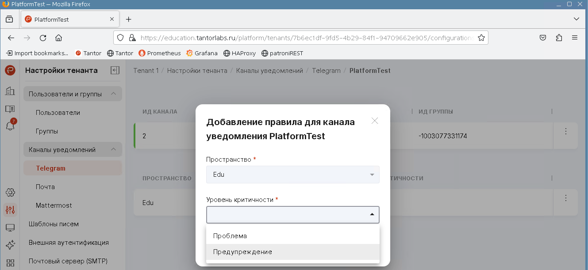Viewport: 588px width, 270px height.
Task: Click the gear settings icon in sidebar
Action: (x=10, y=192)
